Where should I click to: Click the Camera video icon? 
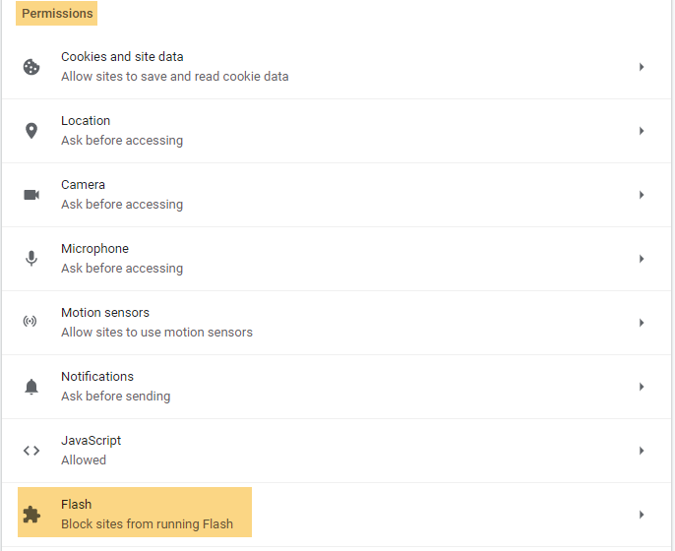point(31,195)
